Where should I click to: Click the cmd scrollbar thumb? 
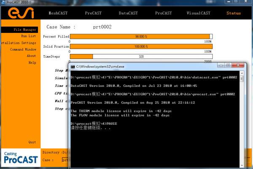coord(242,79)
